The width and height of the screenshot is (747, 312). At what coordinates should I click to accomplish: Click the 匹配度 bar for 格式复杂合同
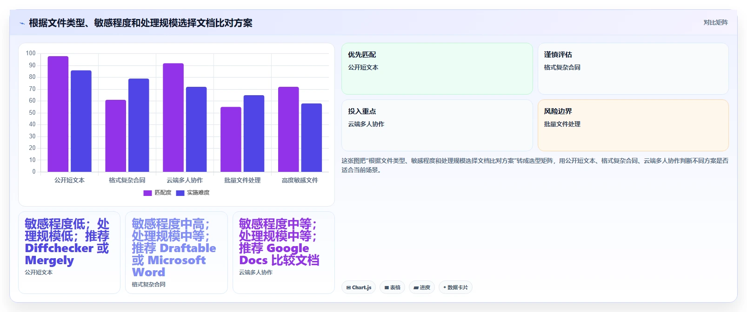pyautogui.click(x=115, y=136)
